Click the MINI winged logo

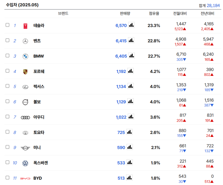tap(25, 148)
